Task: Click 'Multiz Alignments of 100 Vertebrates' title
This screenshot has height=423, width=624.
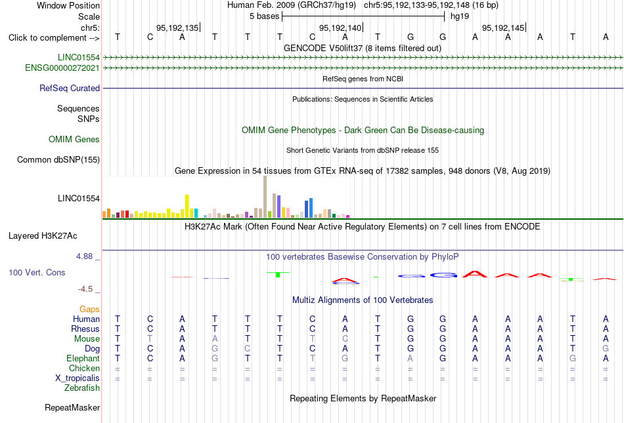Action: pyautogui.click(x=363, y=300)
